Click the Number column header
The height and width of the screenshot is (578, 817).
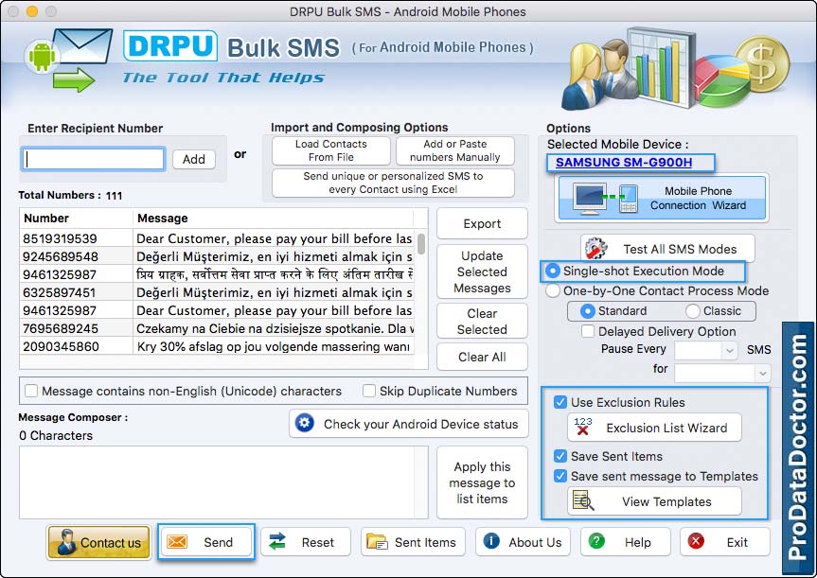click(76, 219)
